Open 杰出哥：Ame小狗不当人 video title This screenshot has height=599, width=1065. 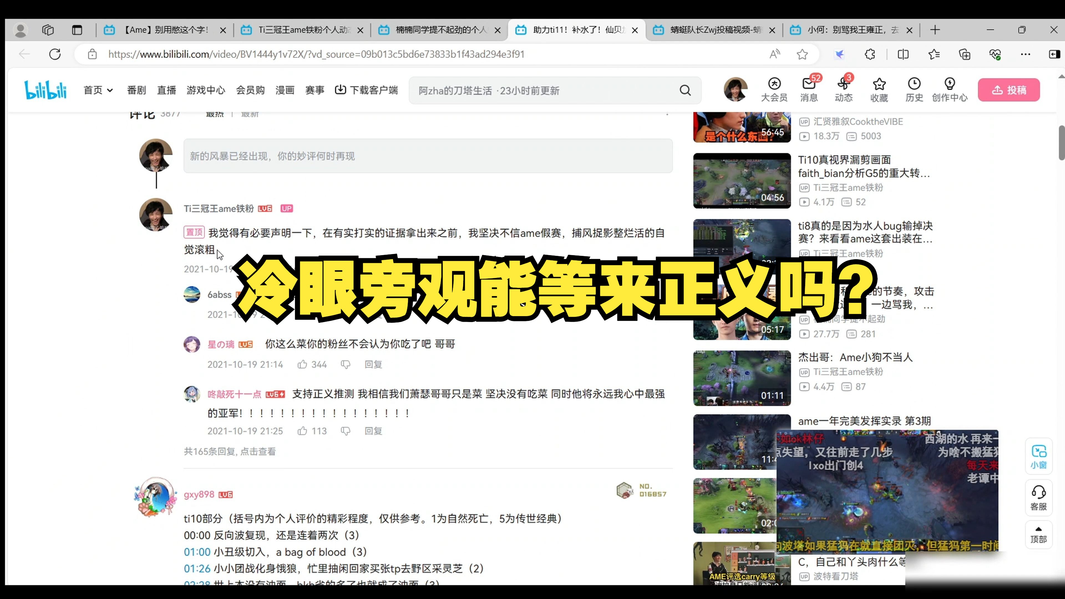855,357
